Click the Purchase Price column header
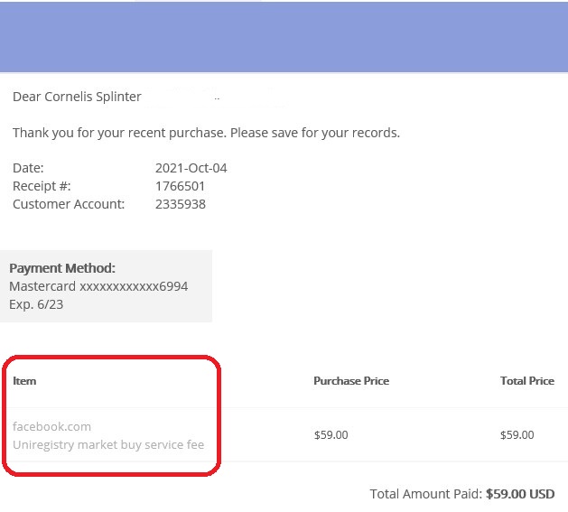568x512 pixels. pos(351,381)
